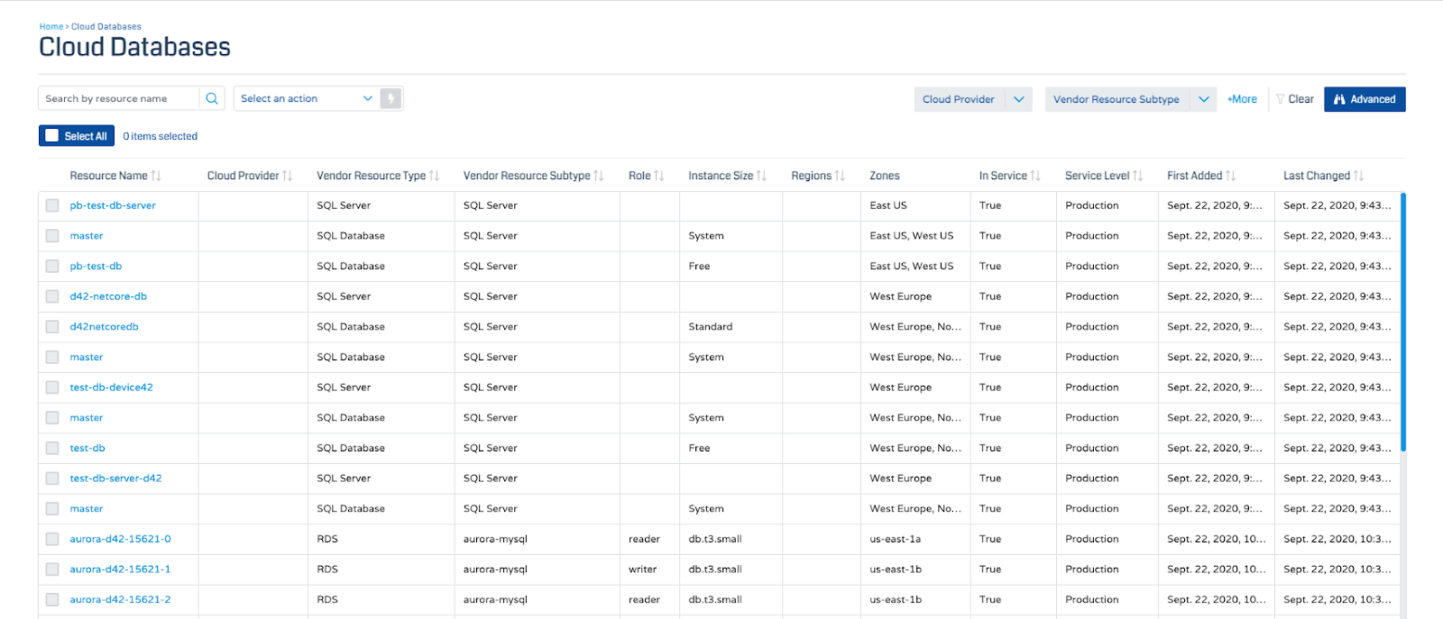Image resolution: width=1443 pixels, height=619 pixels.
Task: Sort by Resource Name column arrows
Action: (156, 176)
